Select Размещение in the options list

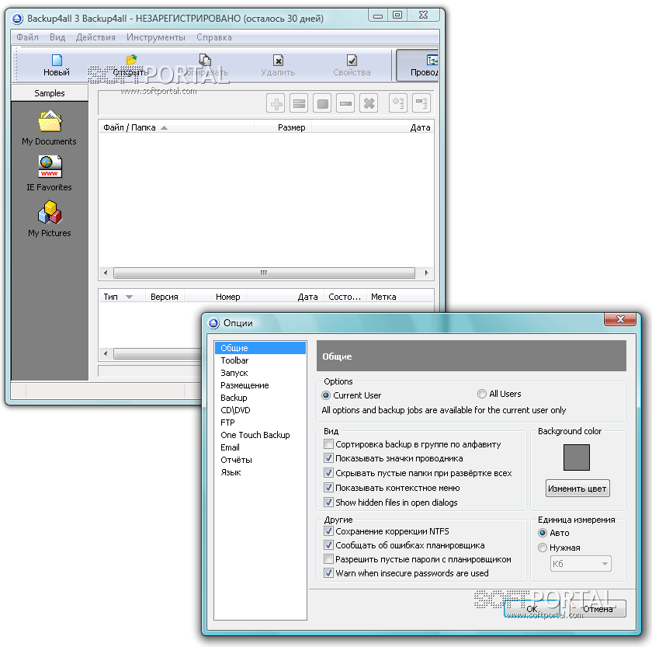click(x=260, y=385)
